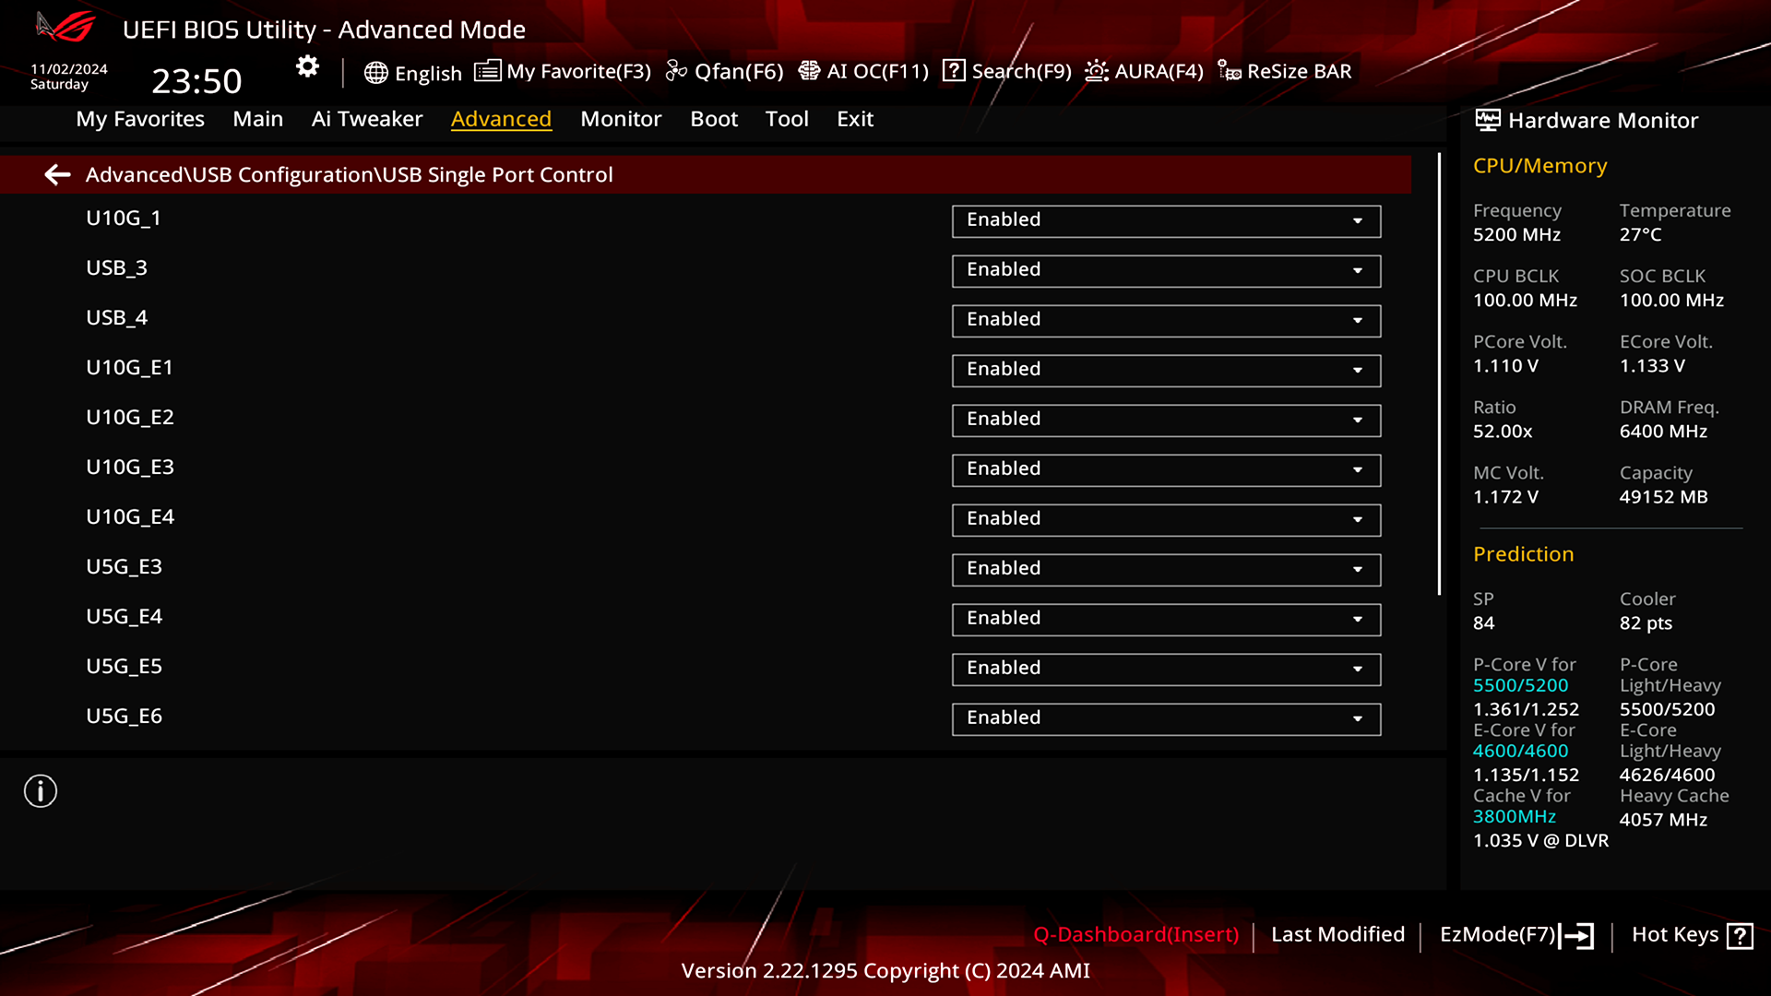Viewport: 1771px width, 996px height.
Task: Expand U10G_E4 enabled dropdown menu
Action: pos(1358,518)
